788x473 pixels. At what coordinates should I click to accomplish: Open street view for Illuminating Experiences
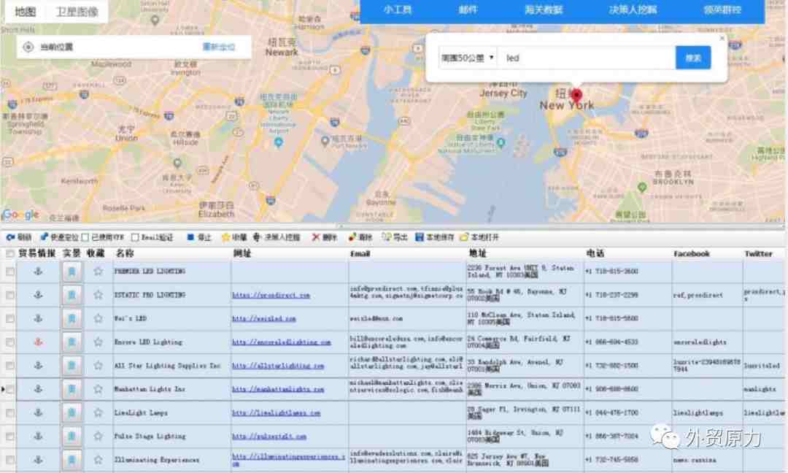tap(72, 460)
